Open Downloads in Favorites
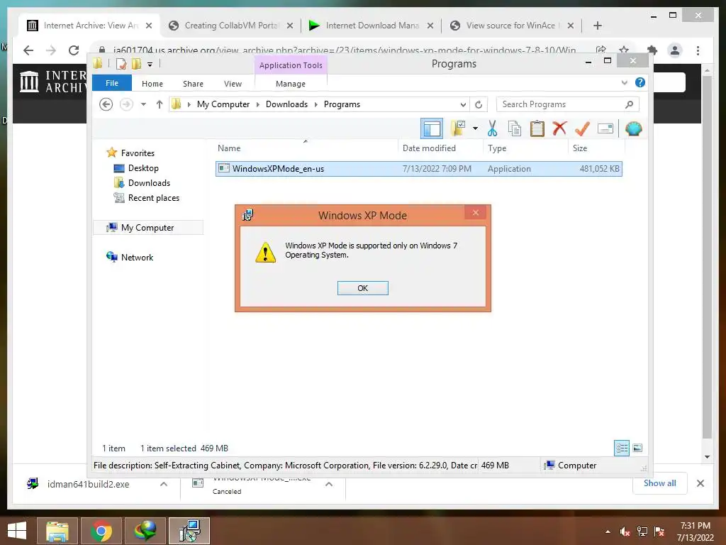Screen dimensions: 726x545 [149, 182]
